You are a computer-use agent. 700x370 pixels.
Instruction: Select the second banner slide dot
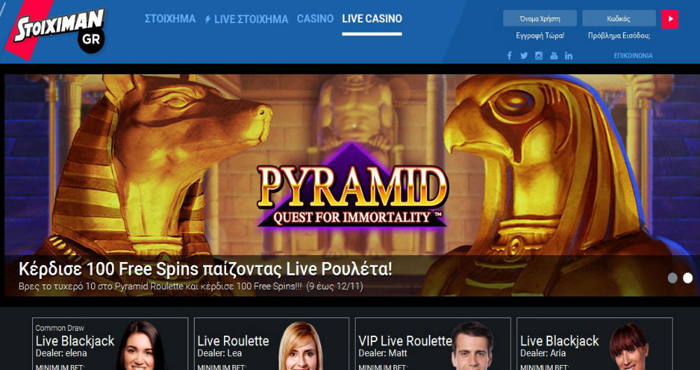click(x=688, y=278)
